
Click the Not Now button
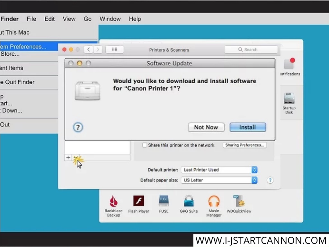206,127
